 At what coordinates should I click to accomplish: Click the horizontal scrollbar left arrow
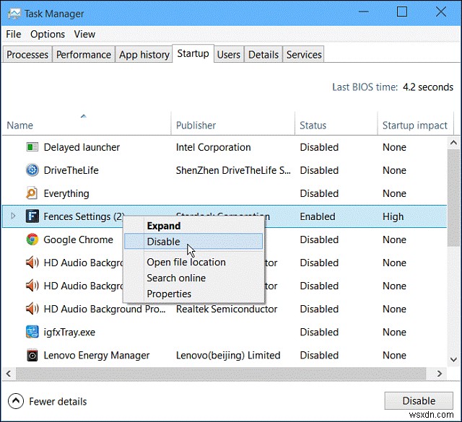pos(9,374)
